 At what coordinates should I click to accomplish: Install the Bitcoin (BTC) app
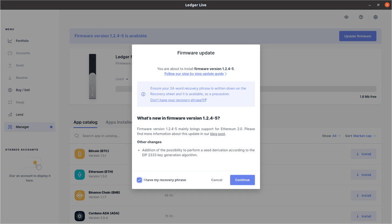click(x=364, y=154)
